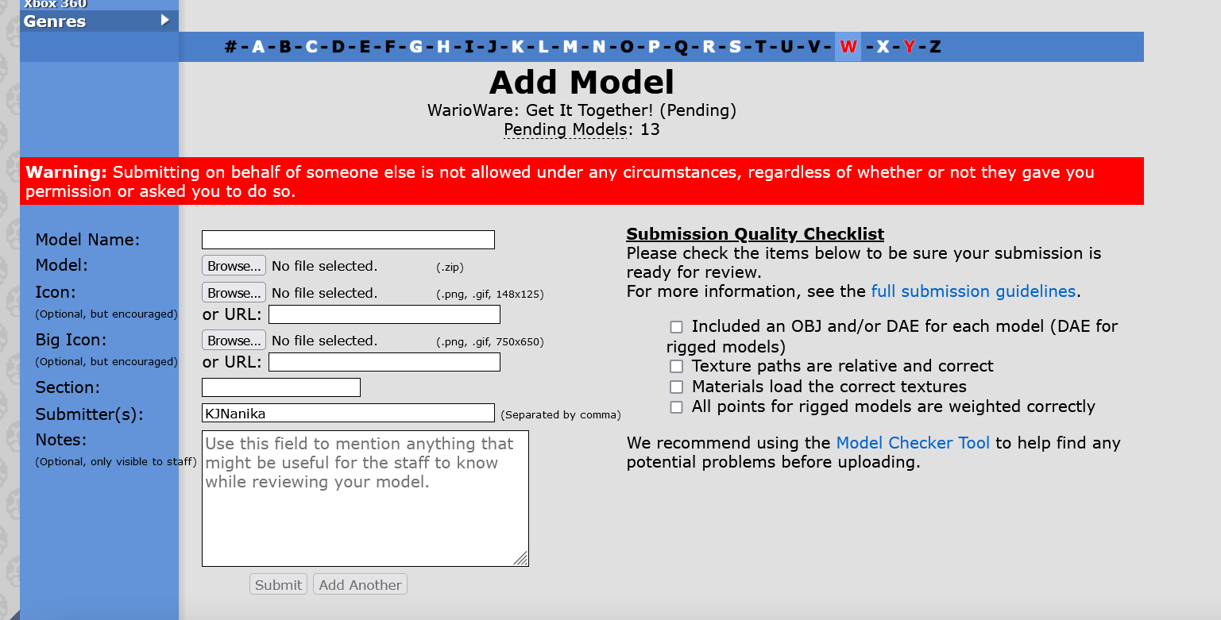Edit the Submitter(s) field containing KJNanika
The height and width of the screenshot is (620, 1221).
[348, 413]
